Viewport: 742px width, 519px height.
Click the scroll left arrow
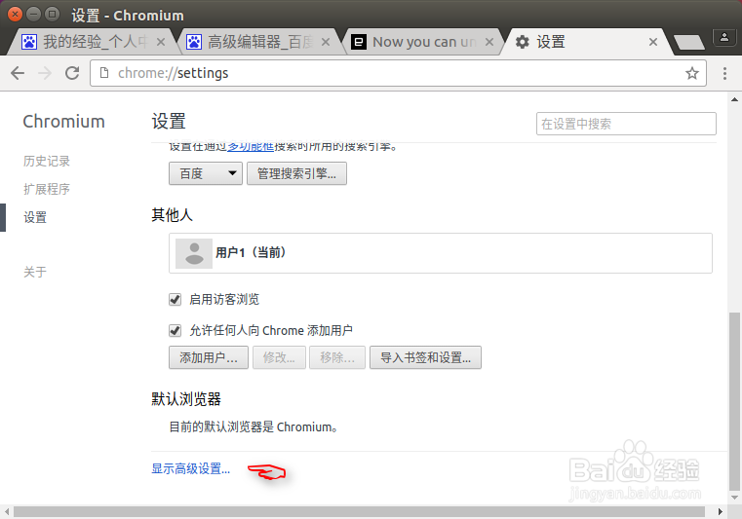(x=6, y=512)
